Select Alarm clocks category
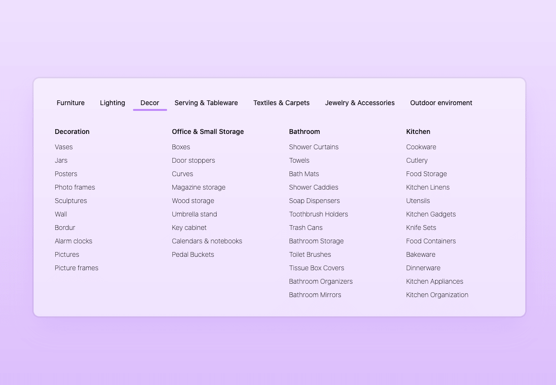This screenshot has height=385, width=556. (x=73, y=241)
